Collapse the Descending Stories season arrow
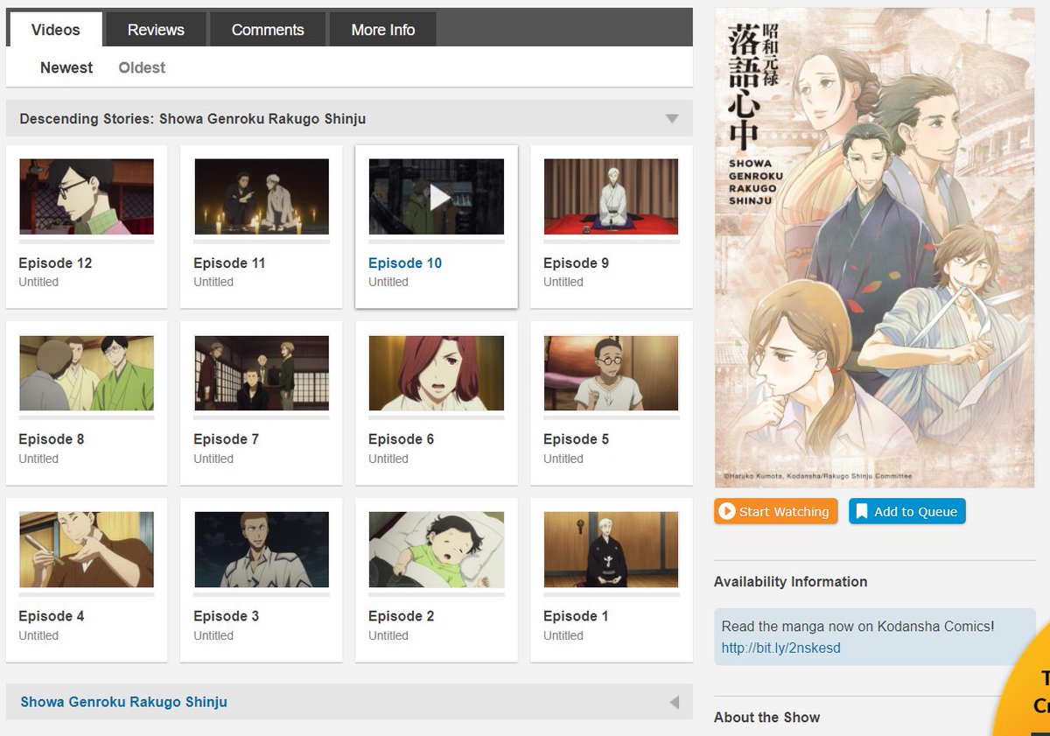Viewport: 1050px width, 736px height. coord(672,119)
